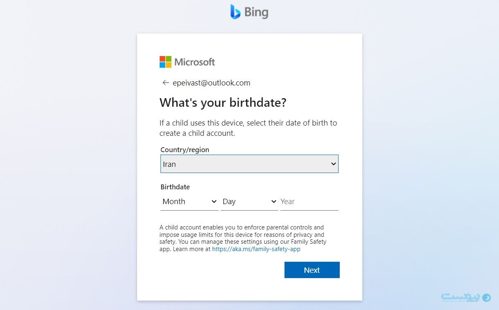Open the Month dropdown

[190, 202]
